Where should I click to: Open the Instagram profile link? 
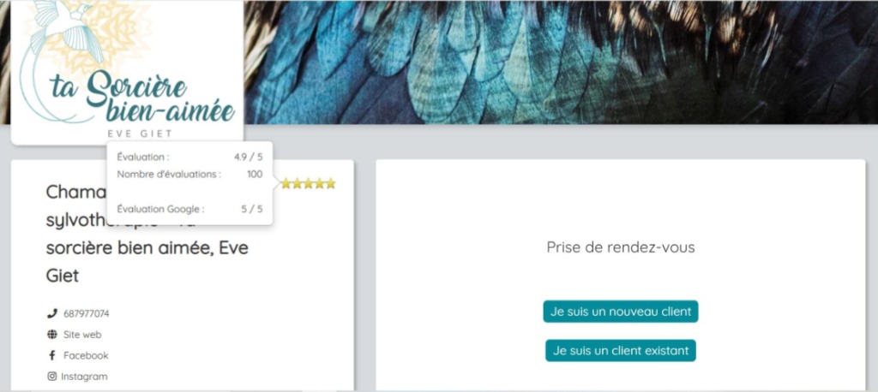tap(84, 377)
